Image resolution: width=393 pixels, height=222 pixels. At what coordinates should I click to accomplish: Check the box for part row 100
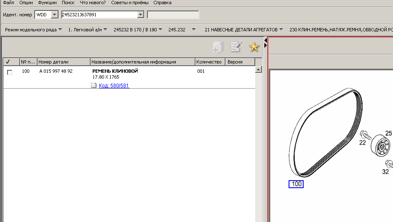[10, 72]
